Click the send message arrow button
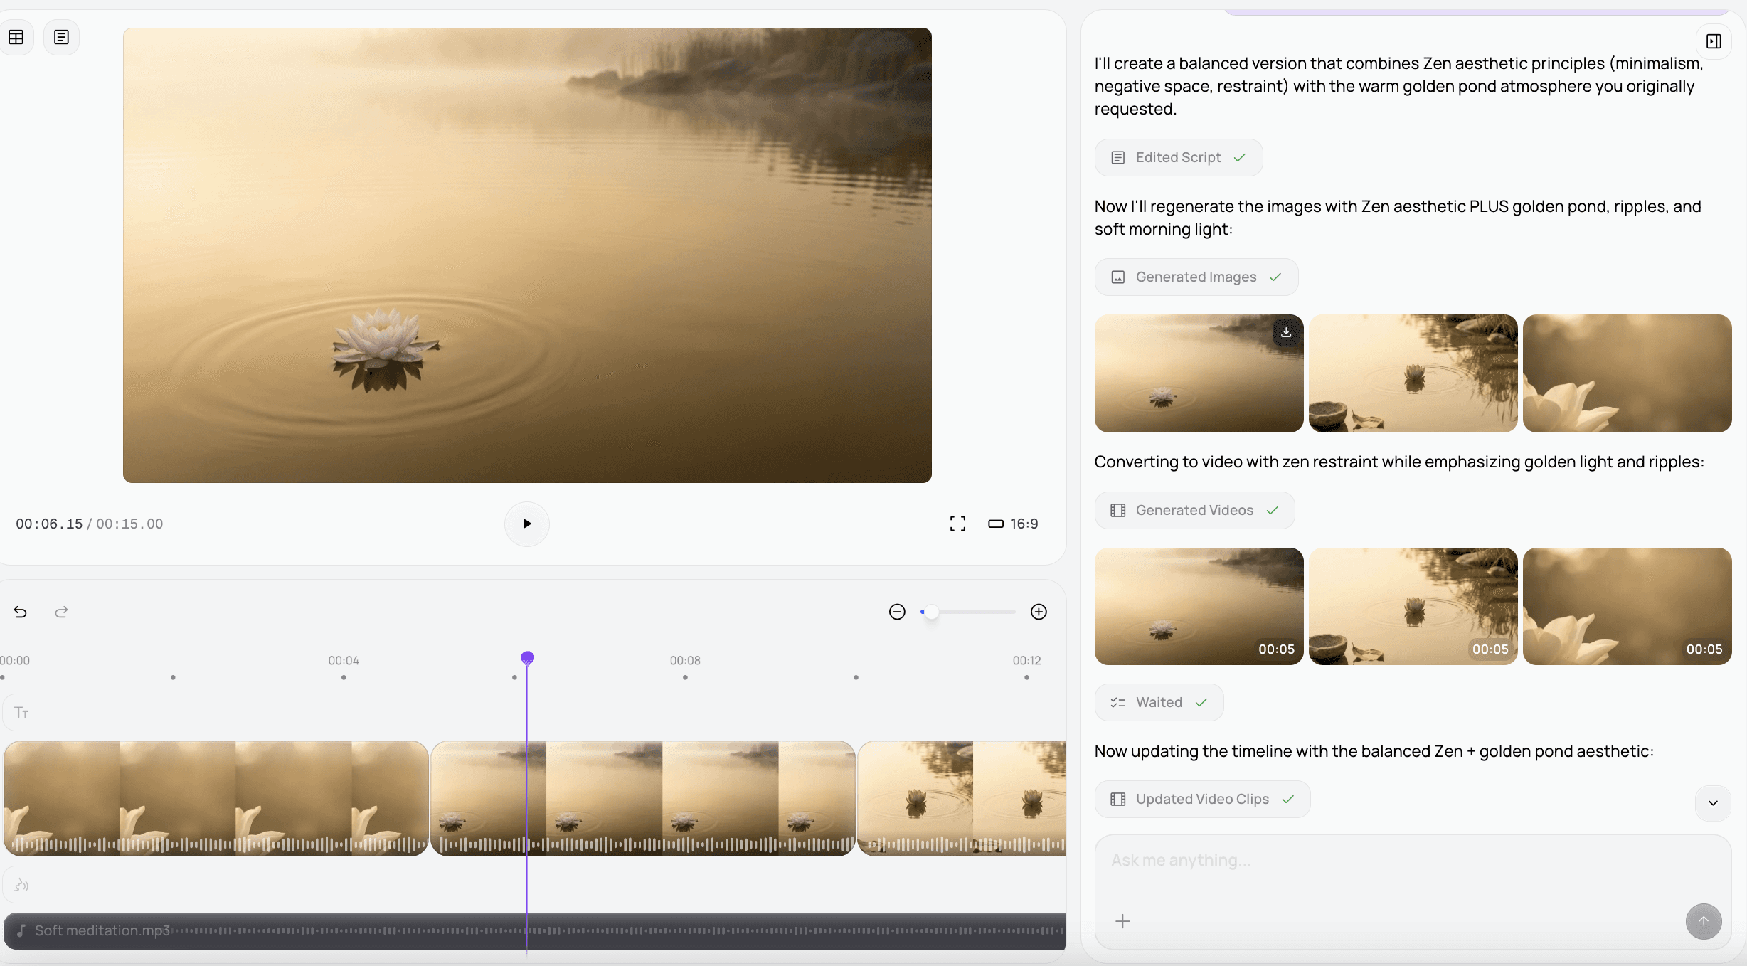 click(1703, 921)
